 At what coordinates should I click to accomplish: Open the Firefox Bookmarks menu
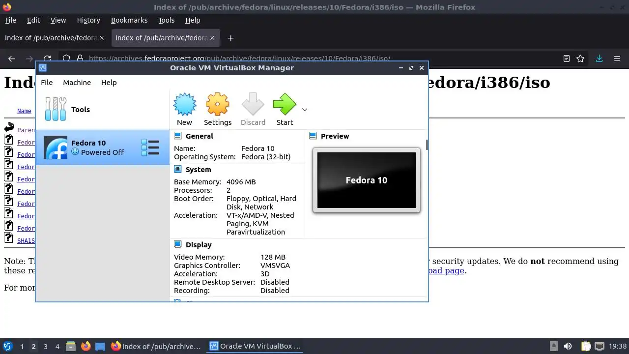pos(129,20)
